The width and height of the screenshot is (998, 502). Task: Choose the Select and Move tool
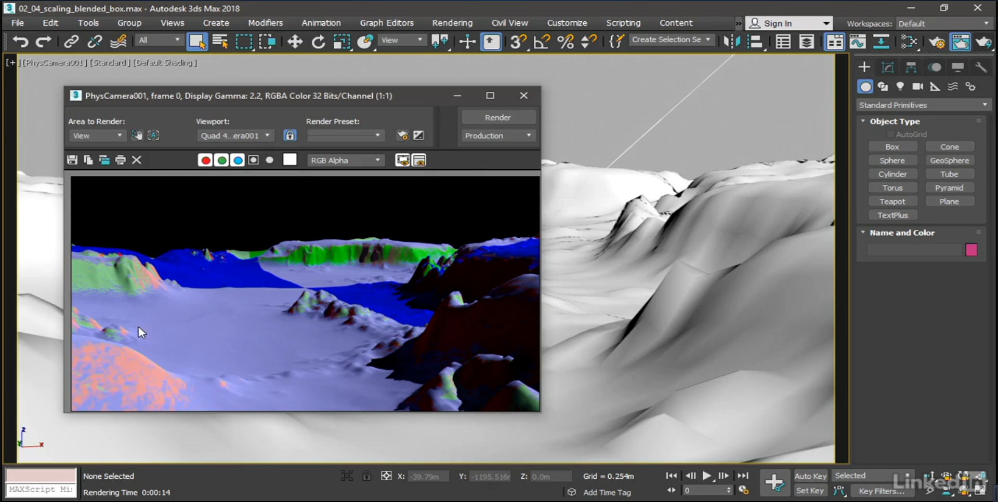(295, 42)
